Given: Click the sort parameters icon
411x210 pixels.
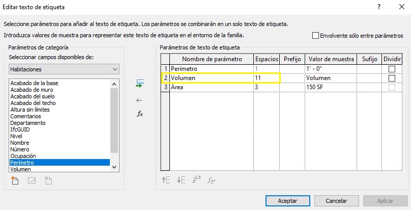Looking at the screenshot, I should click(196, 179).
